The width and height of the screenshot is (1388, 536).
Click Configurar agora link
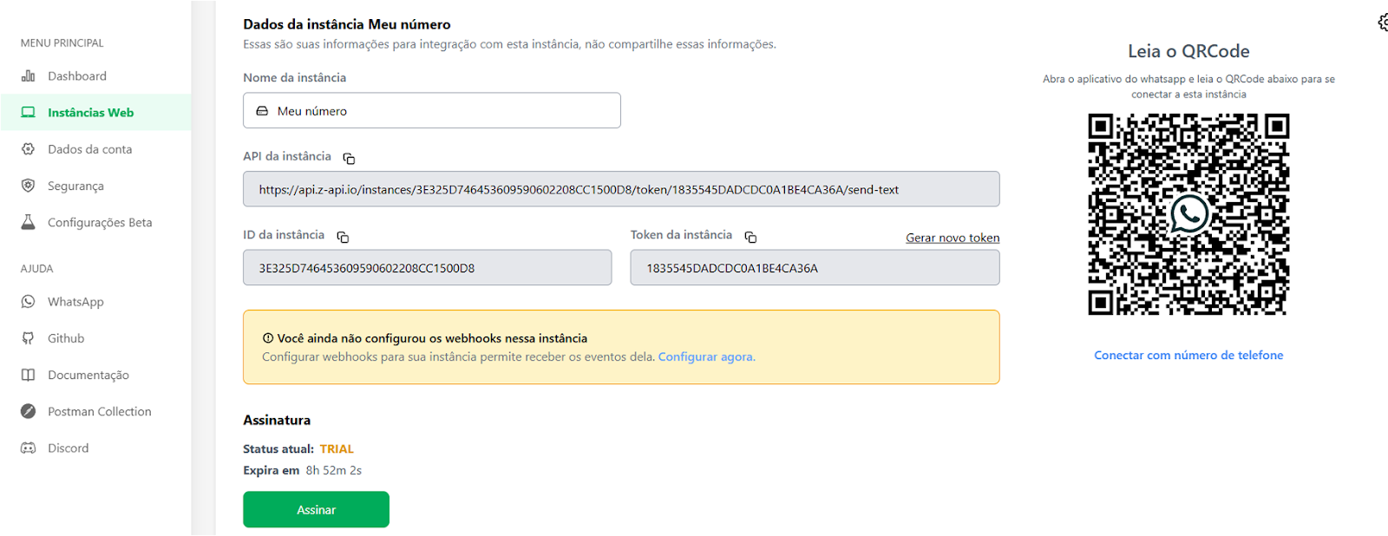(x=706, y=356)
